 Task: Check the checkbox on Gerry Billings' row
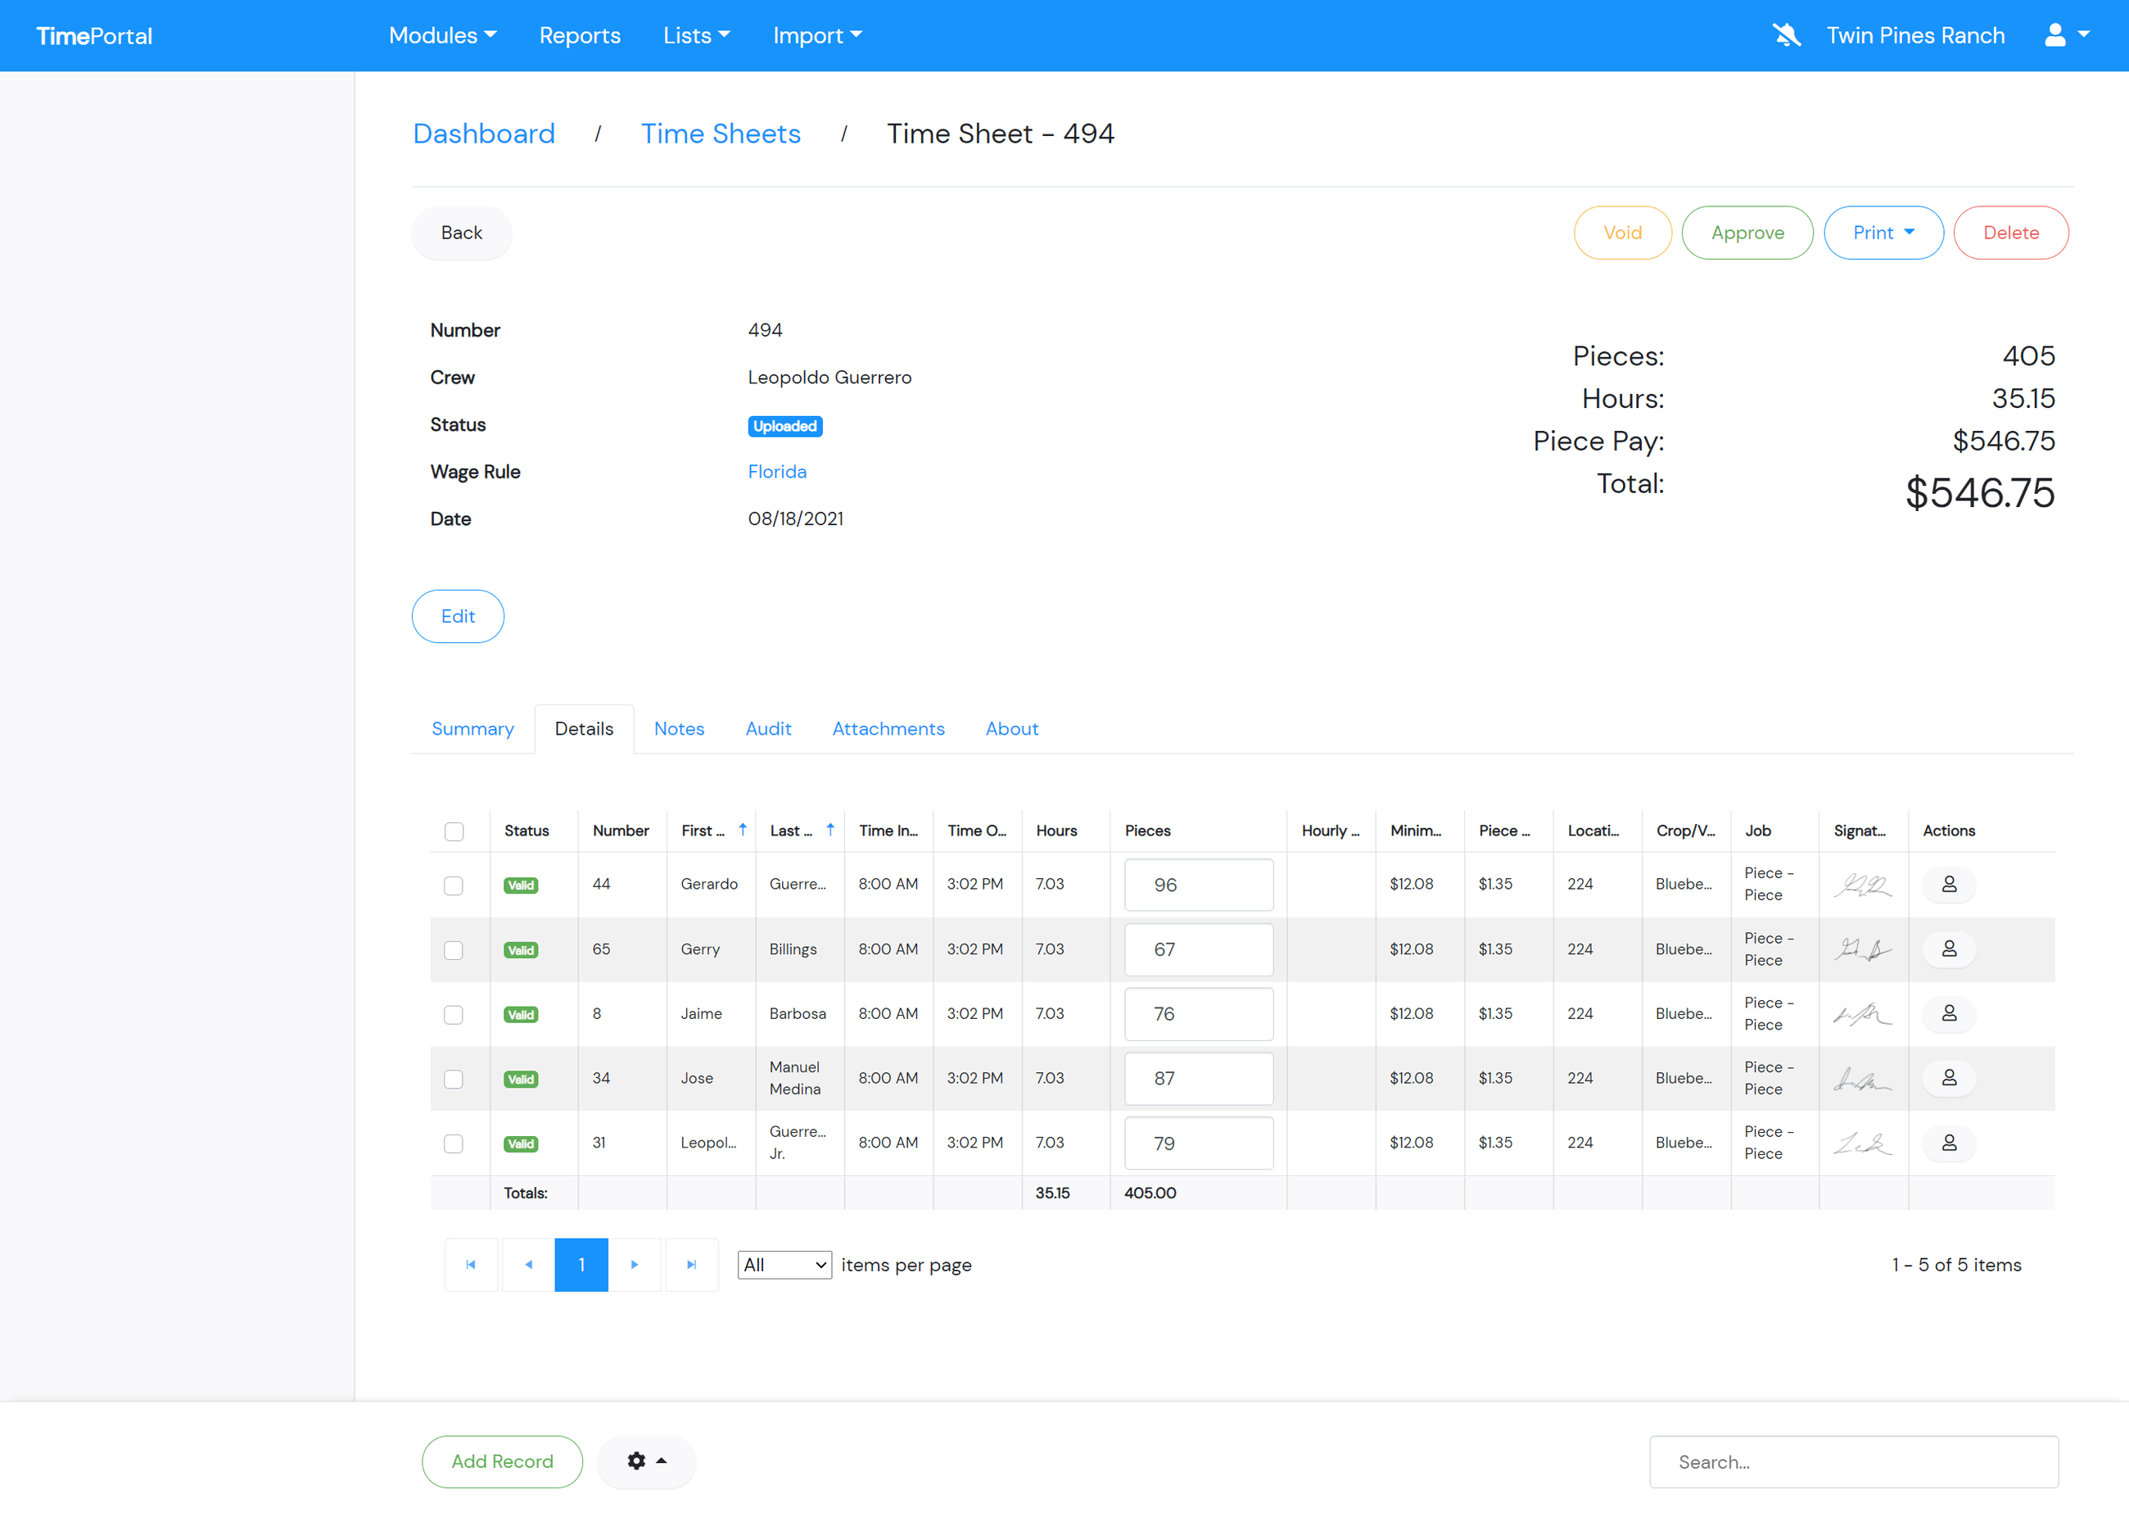point(454,949)
